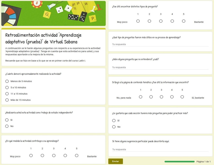
Task: Click the suggestions answer text field
Action: [160, 150]
